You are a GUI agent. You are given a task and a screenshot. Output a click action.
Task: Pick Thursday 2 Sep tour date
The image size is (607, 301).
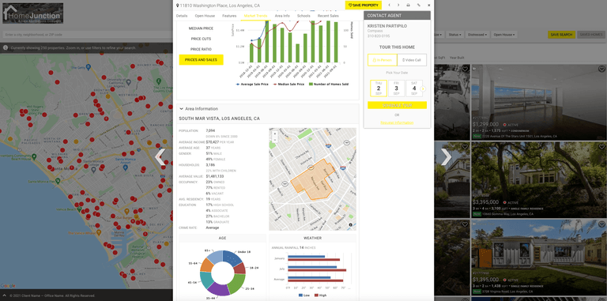click(379, 88)
